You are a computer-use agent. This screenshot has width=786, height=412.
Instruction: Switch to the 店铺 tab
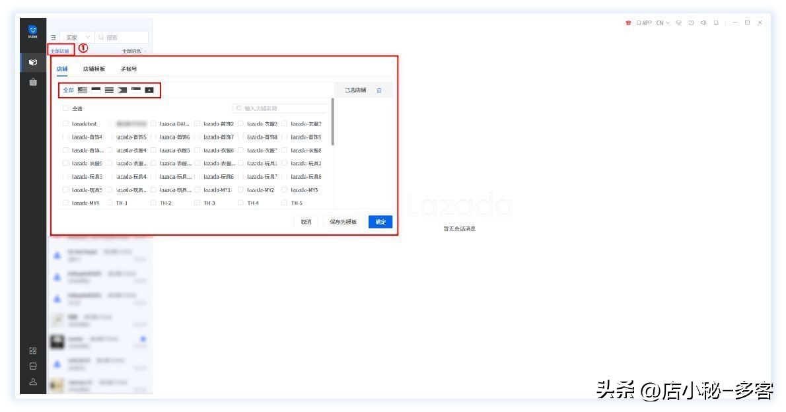pyautogui.click(x=62, y=69)
